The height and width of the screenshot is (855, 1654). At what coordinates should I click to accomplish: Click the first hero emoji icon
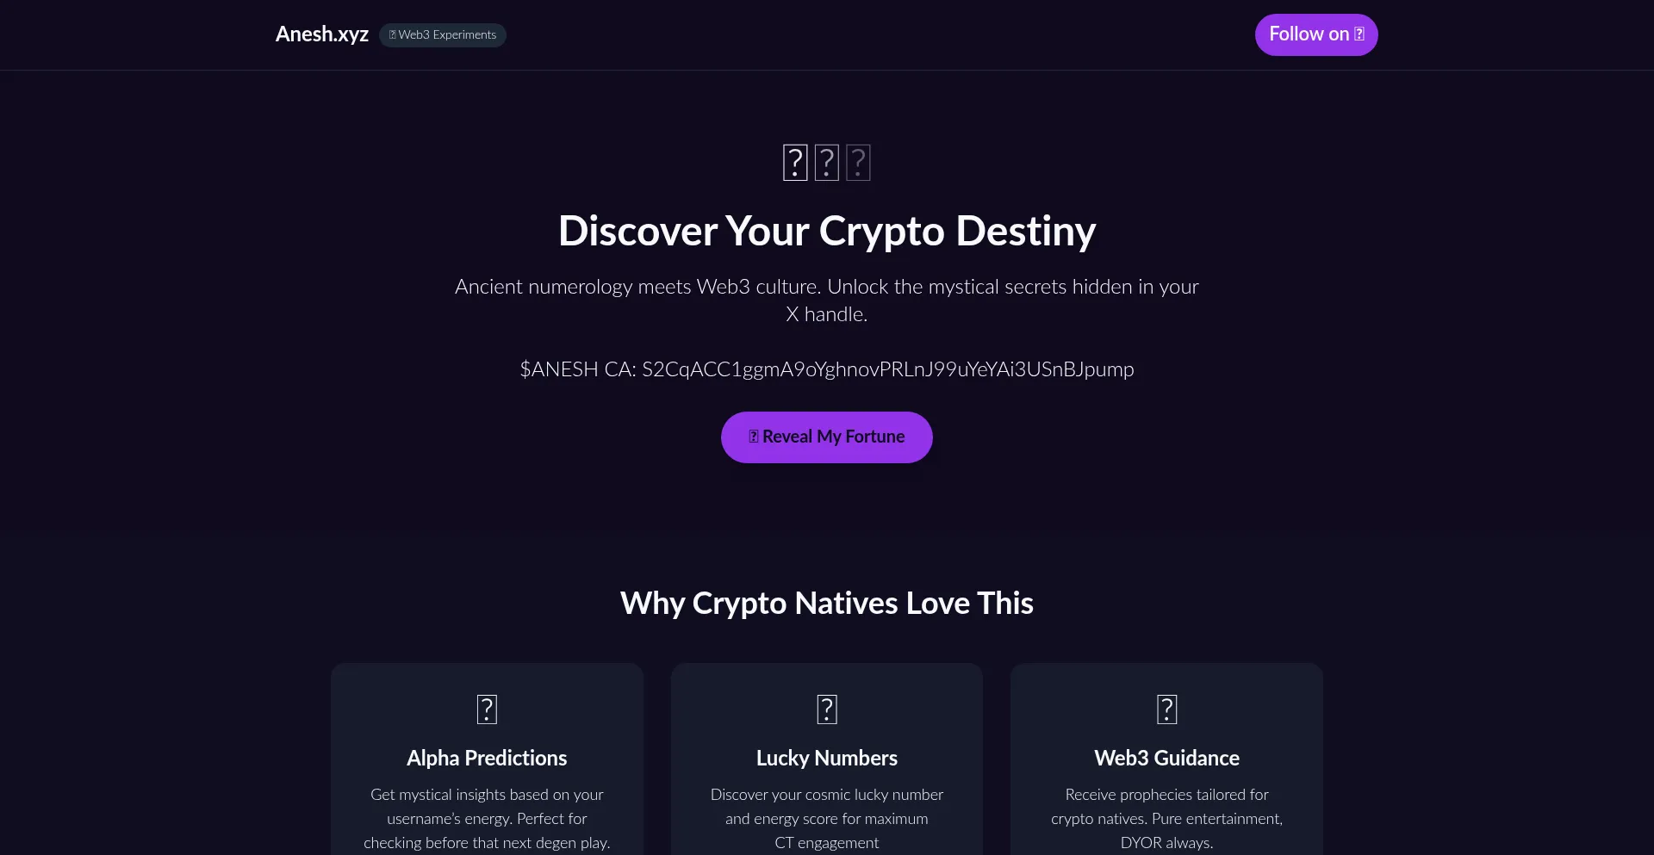[795, 163]
